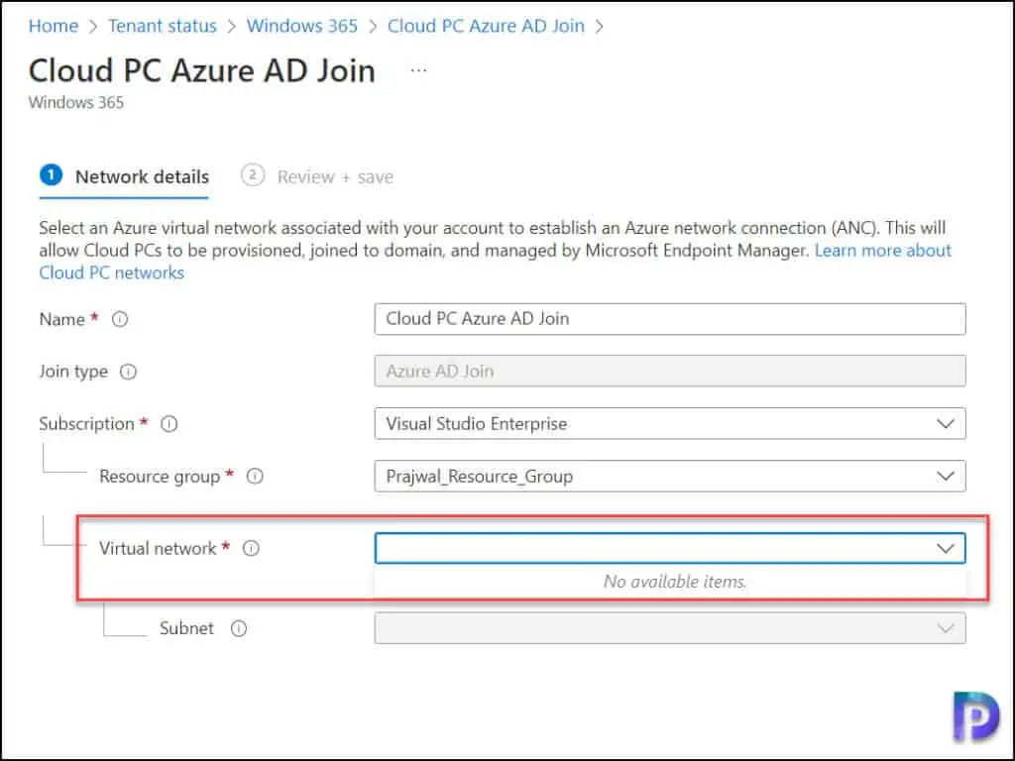Click the Windows 365 subtitle text
The height and width of the screenshot is (761, 1015).
click(x=75, y=102)
